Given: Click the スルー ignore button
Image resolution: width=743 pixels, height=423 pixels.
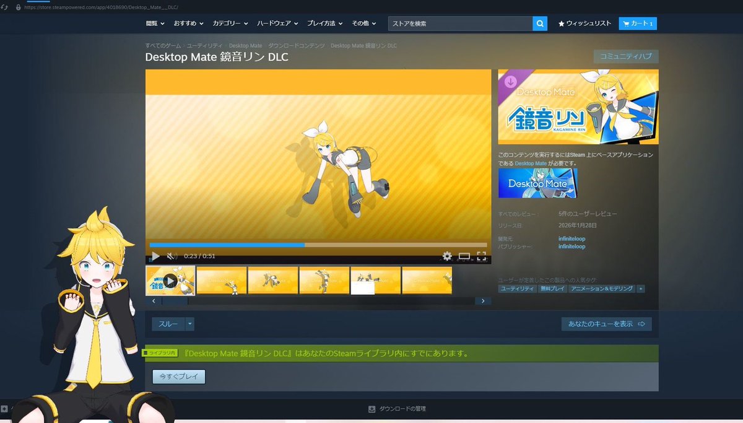Looking at the screenshot, I should (x=168, y=324).
